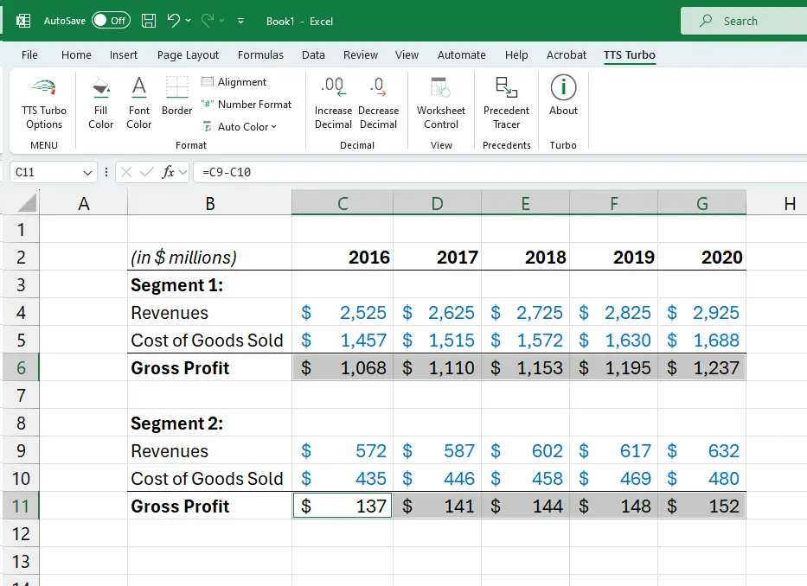Click the Save icon in title bar
The height and width of the screenshot is (586, 807).
tap(149, 21)
